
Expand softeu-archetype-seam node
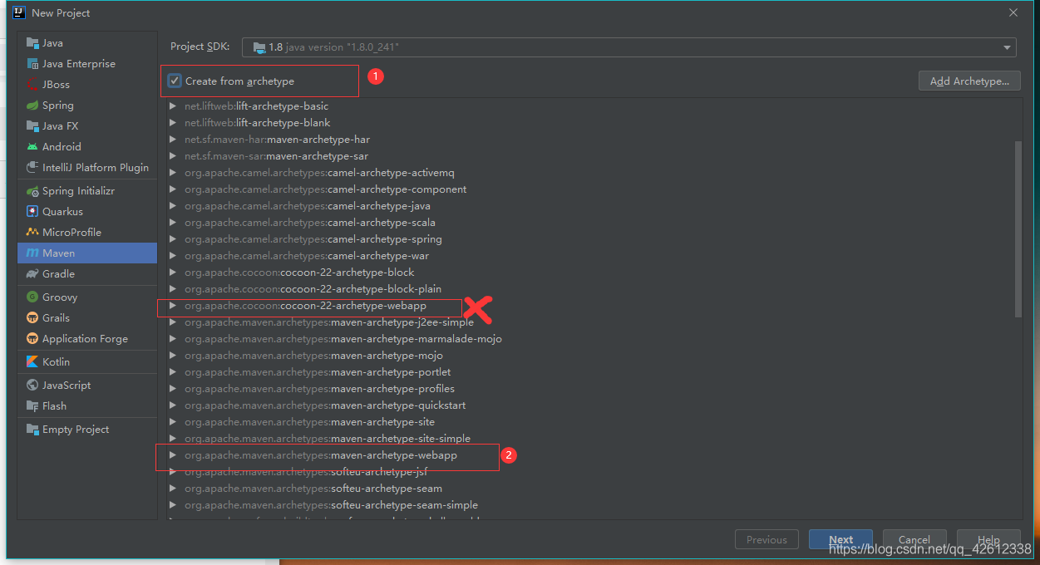[x=173, y=489]
